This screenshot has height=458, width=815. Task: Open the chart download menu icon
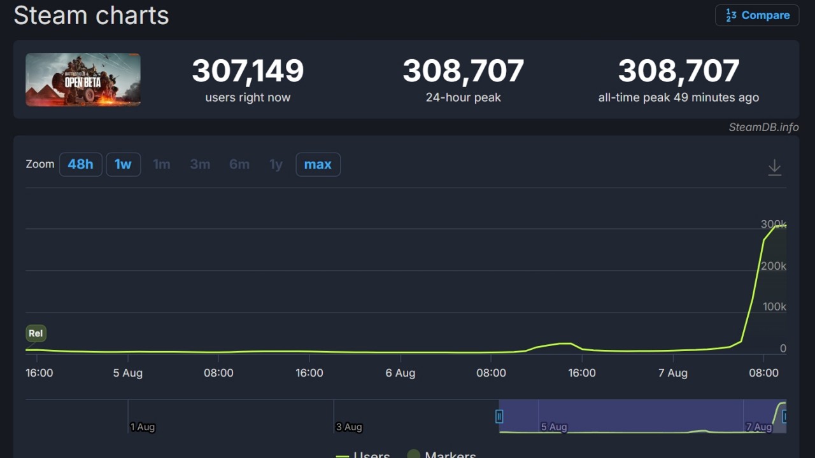click(x=774, y=167)
